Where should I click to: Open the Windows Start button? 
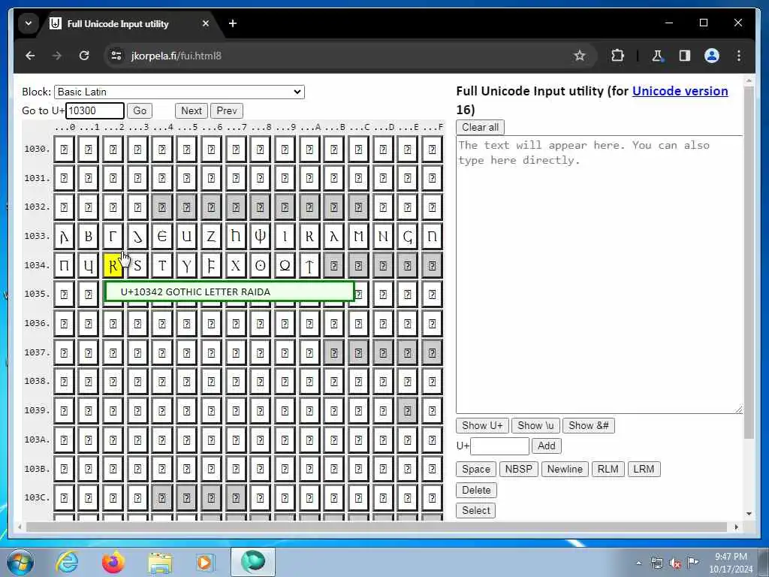point(19,562)
